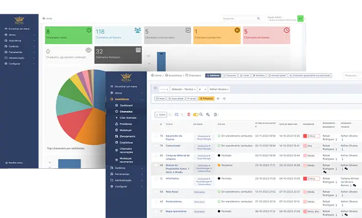Click the search magnifier in the top bar
Viewport: 362px width, 218px height.
[x=258, y=18]
